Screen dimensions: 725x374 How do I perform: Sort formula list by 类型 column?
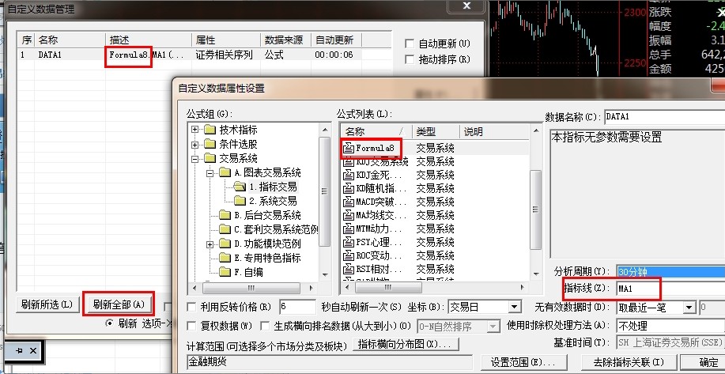coord(436,132)
